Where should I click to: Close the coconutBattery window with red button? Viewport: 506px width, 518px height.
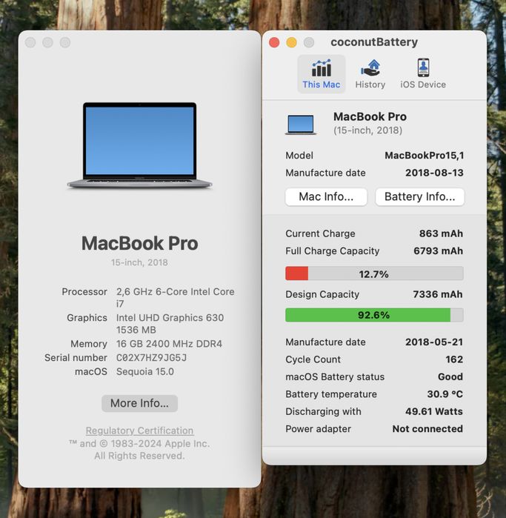coord(274,42)
